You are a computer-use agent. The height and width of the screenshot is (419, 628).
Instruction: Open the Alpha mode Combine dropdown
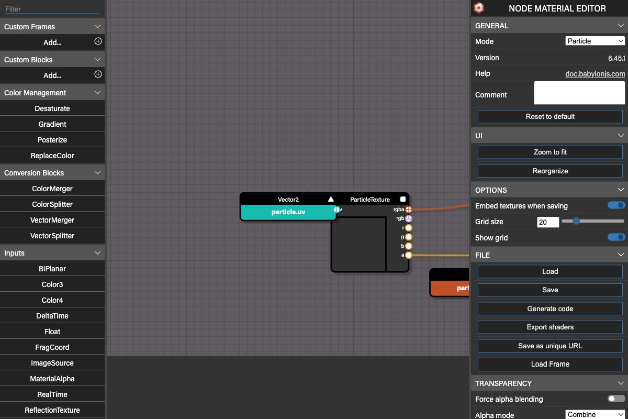point(595,414)
